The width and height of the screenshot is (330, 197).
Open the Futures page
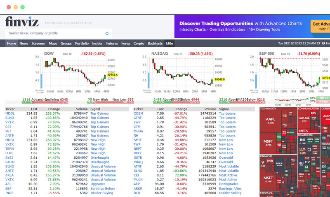click(x=112, y=44)
